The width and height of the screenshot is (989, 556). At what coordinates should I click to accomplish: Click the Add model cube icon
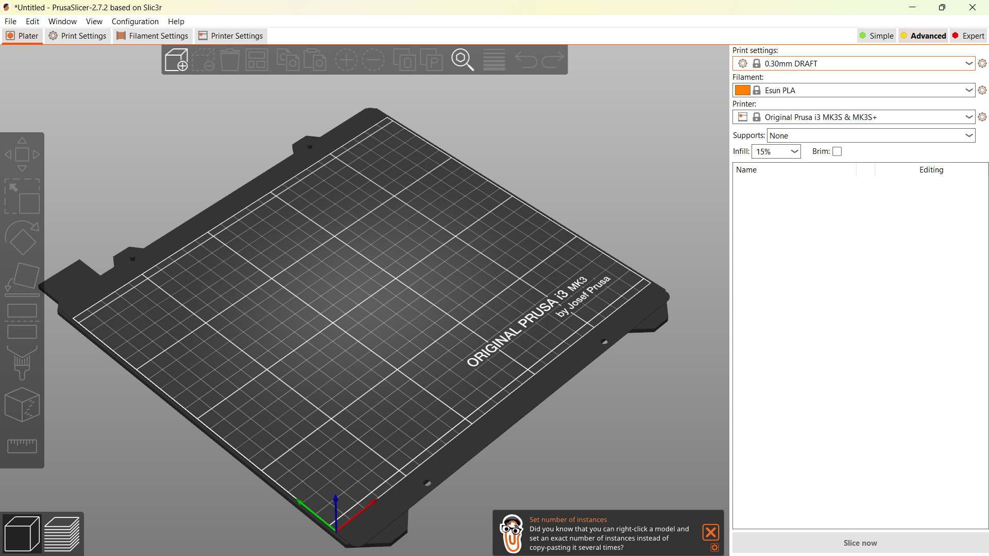[176, 60]
